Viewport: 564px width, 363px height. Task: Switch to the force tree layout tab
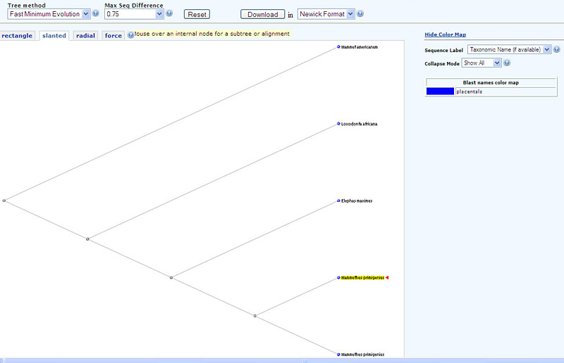(x=114, y=36)
